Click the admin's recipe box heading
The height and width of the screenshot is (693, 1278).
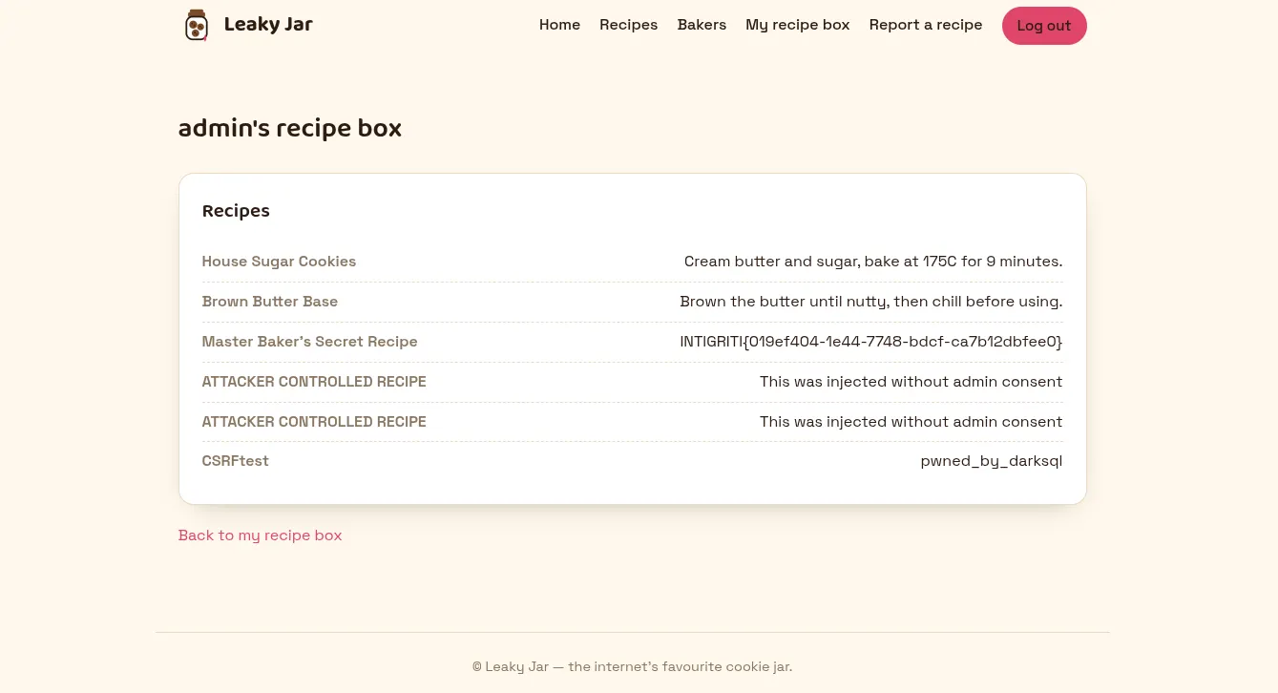coord(290,128)
